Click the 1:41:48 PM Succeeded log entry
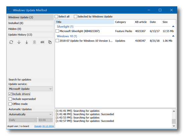Viewport: 184px width, 136px height. coord(85,114)
